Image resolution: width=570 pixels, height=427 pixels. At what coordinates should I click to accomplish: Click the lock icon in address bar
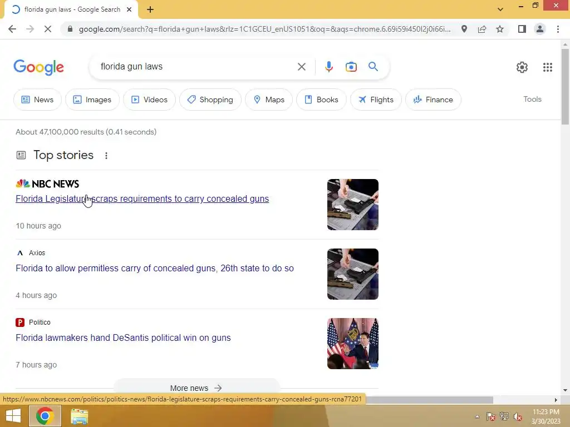tap(70, 29)
